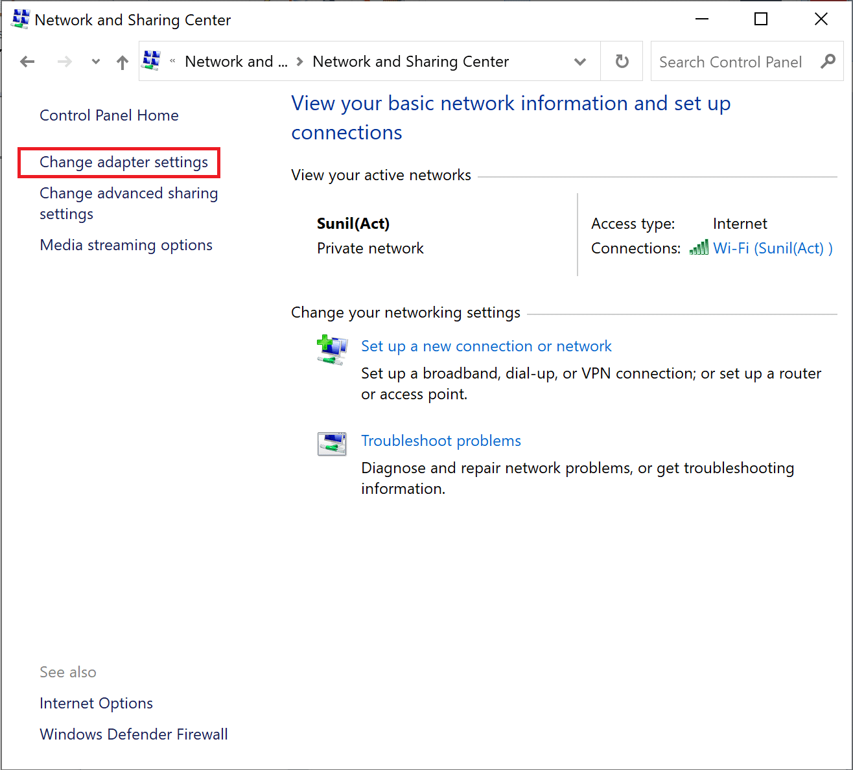
Task: Click the new connection setup icon
Action: [x=332, y=350]
